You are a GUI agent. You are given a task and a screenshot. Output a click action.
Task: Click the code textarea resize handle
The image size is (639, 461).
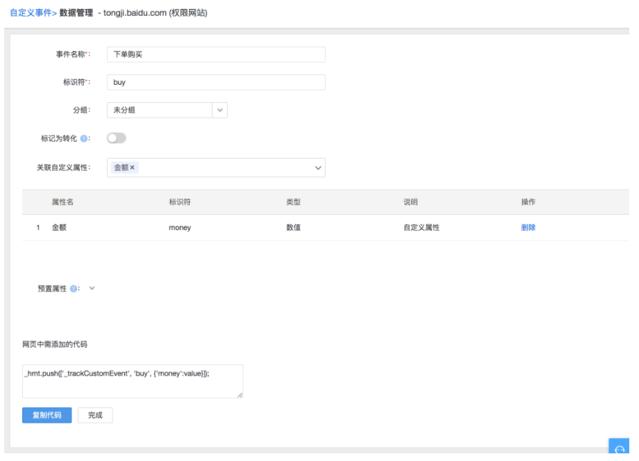tap(240, 395)
